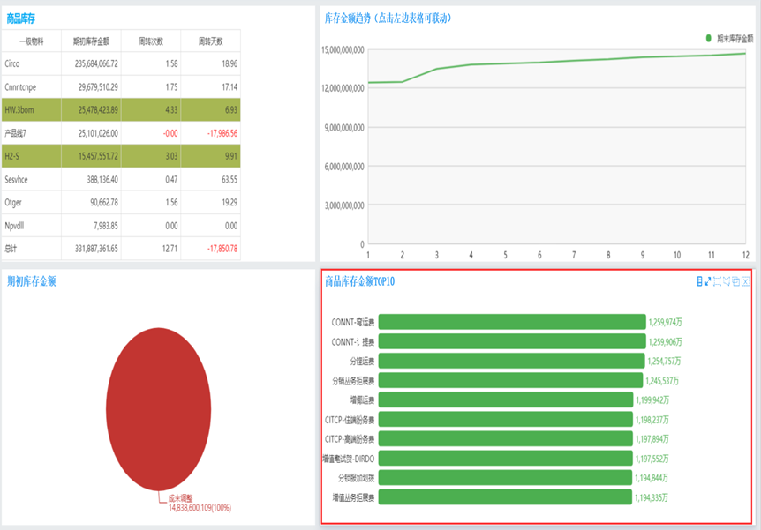Select the H2-S highlighted row
The height and width of the screenshot is (530, 761).
coord(121,156)
